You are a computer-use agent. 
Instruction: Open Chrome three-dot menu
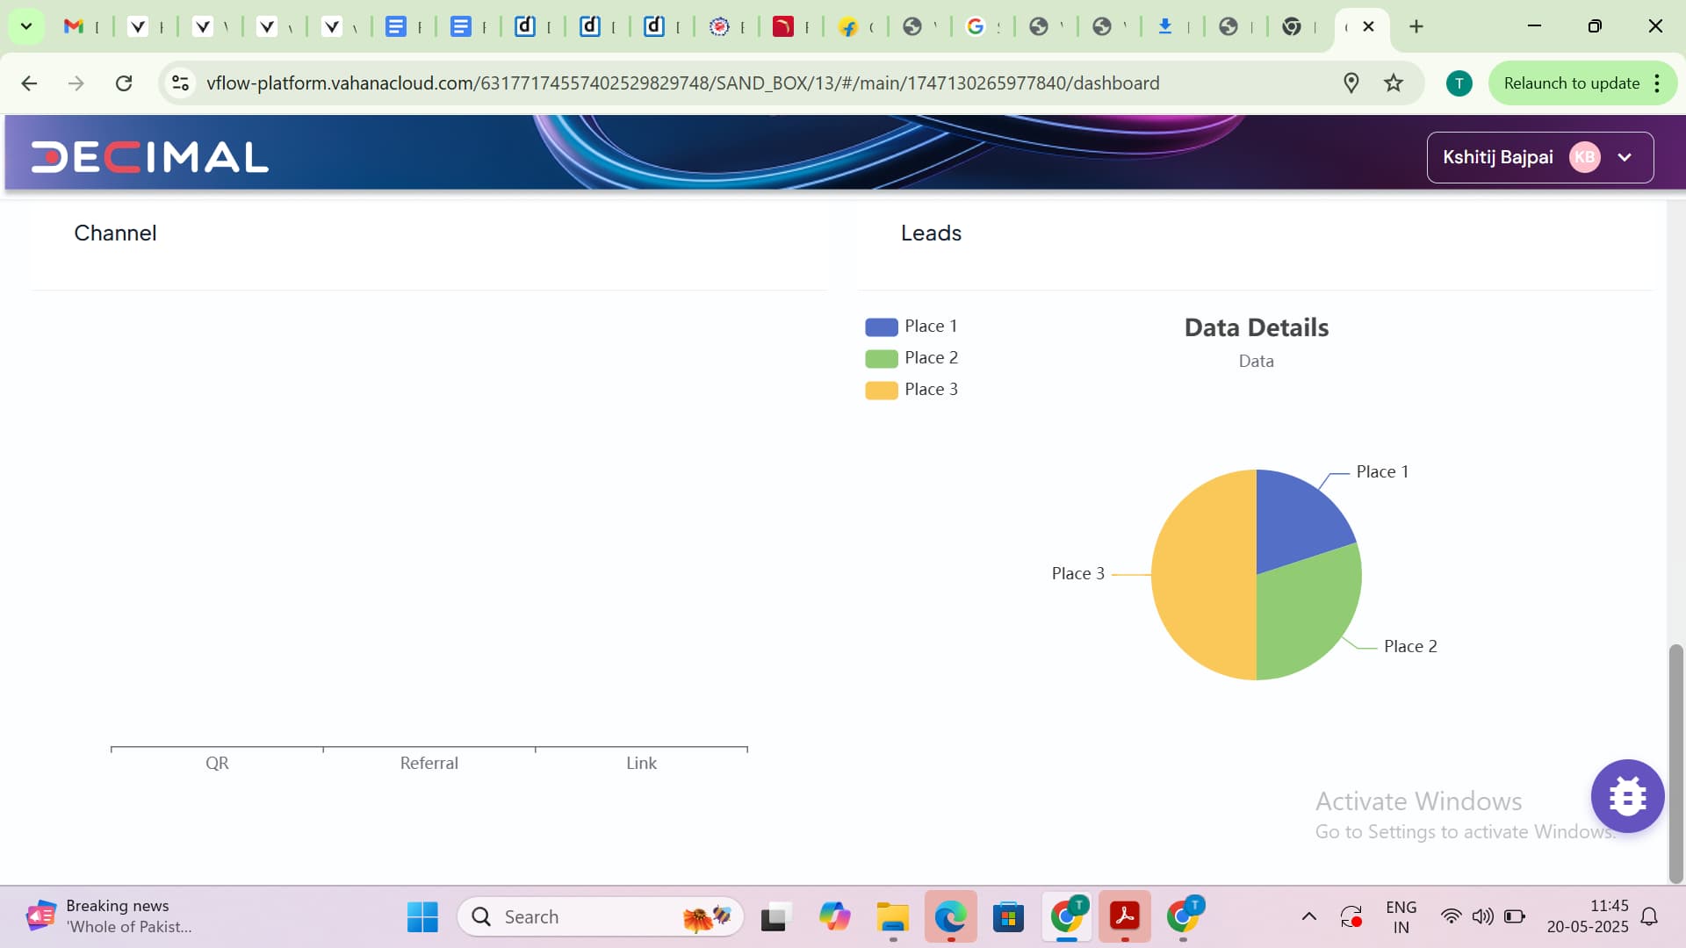click(1657, 83)
